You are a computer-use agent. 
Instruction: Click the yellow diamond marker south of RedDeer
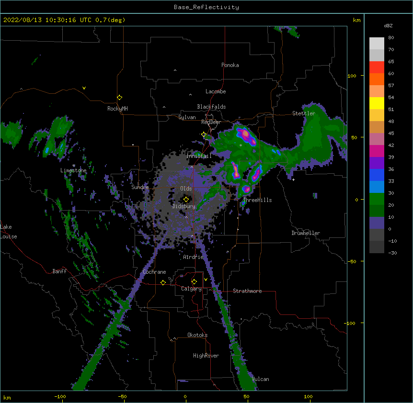[204, 134]
